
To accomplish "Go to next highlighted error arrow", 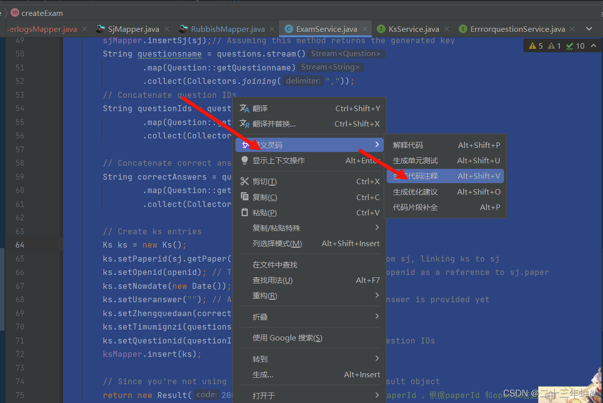I will coord(593,46).
